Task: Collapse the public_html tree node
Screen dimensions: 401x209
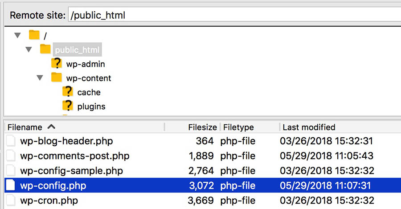Action: (29, 49)
